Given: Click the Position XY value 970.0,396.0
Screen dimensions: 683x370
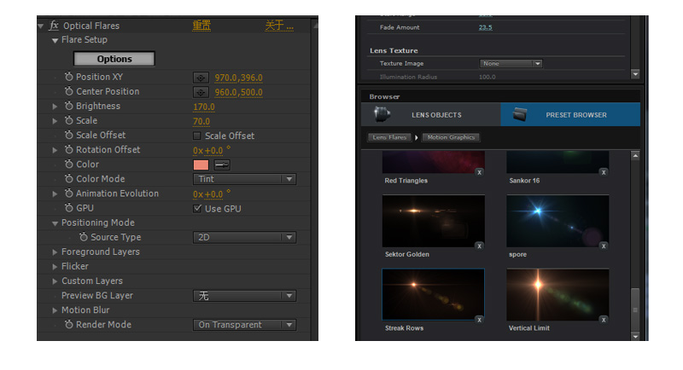Looking at the screenshot, I should click(239, 78).
